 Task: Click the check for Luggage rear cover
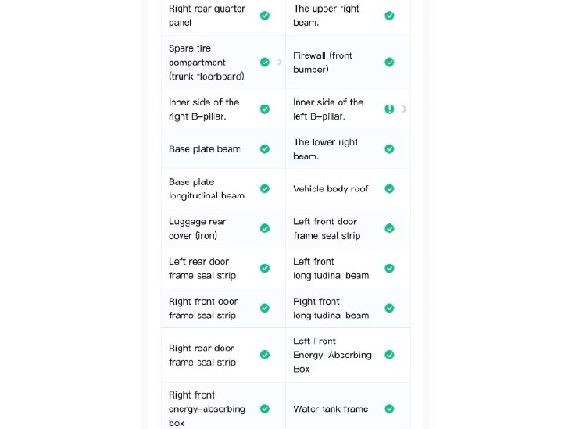265,229
